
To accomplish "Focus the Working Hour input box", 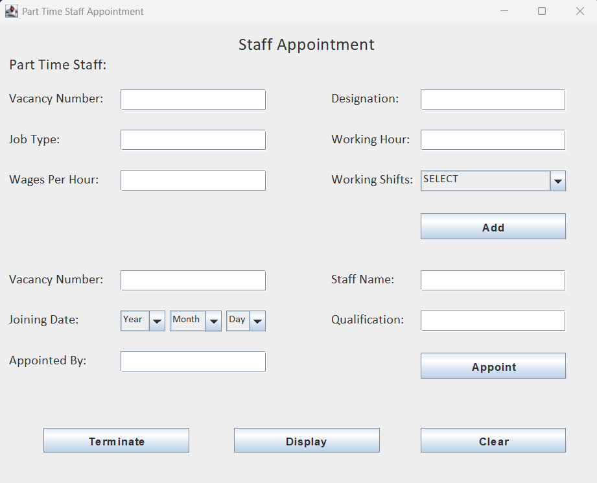I will 493,139.
